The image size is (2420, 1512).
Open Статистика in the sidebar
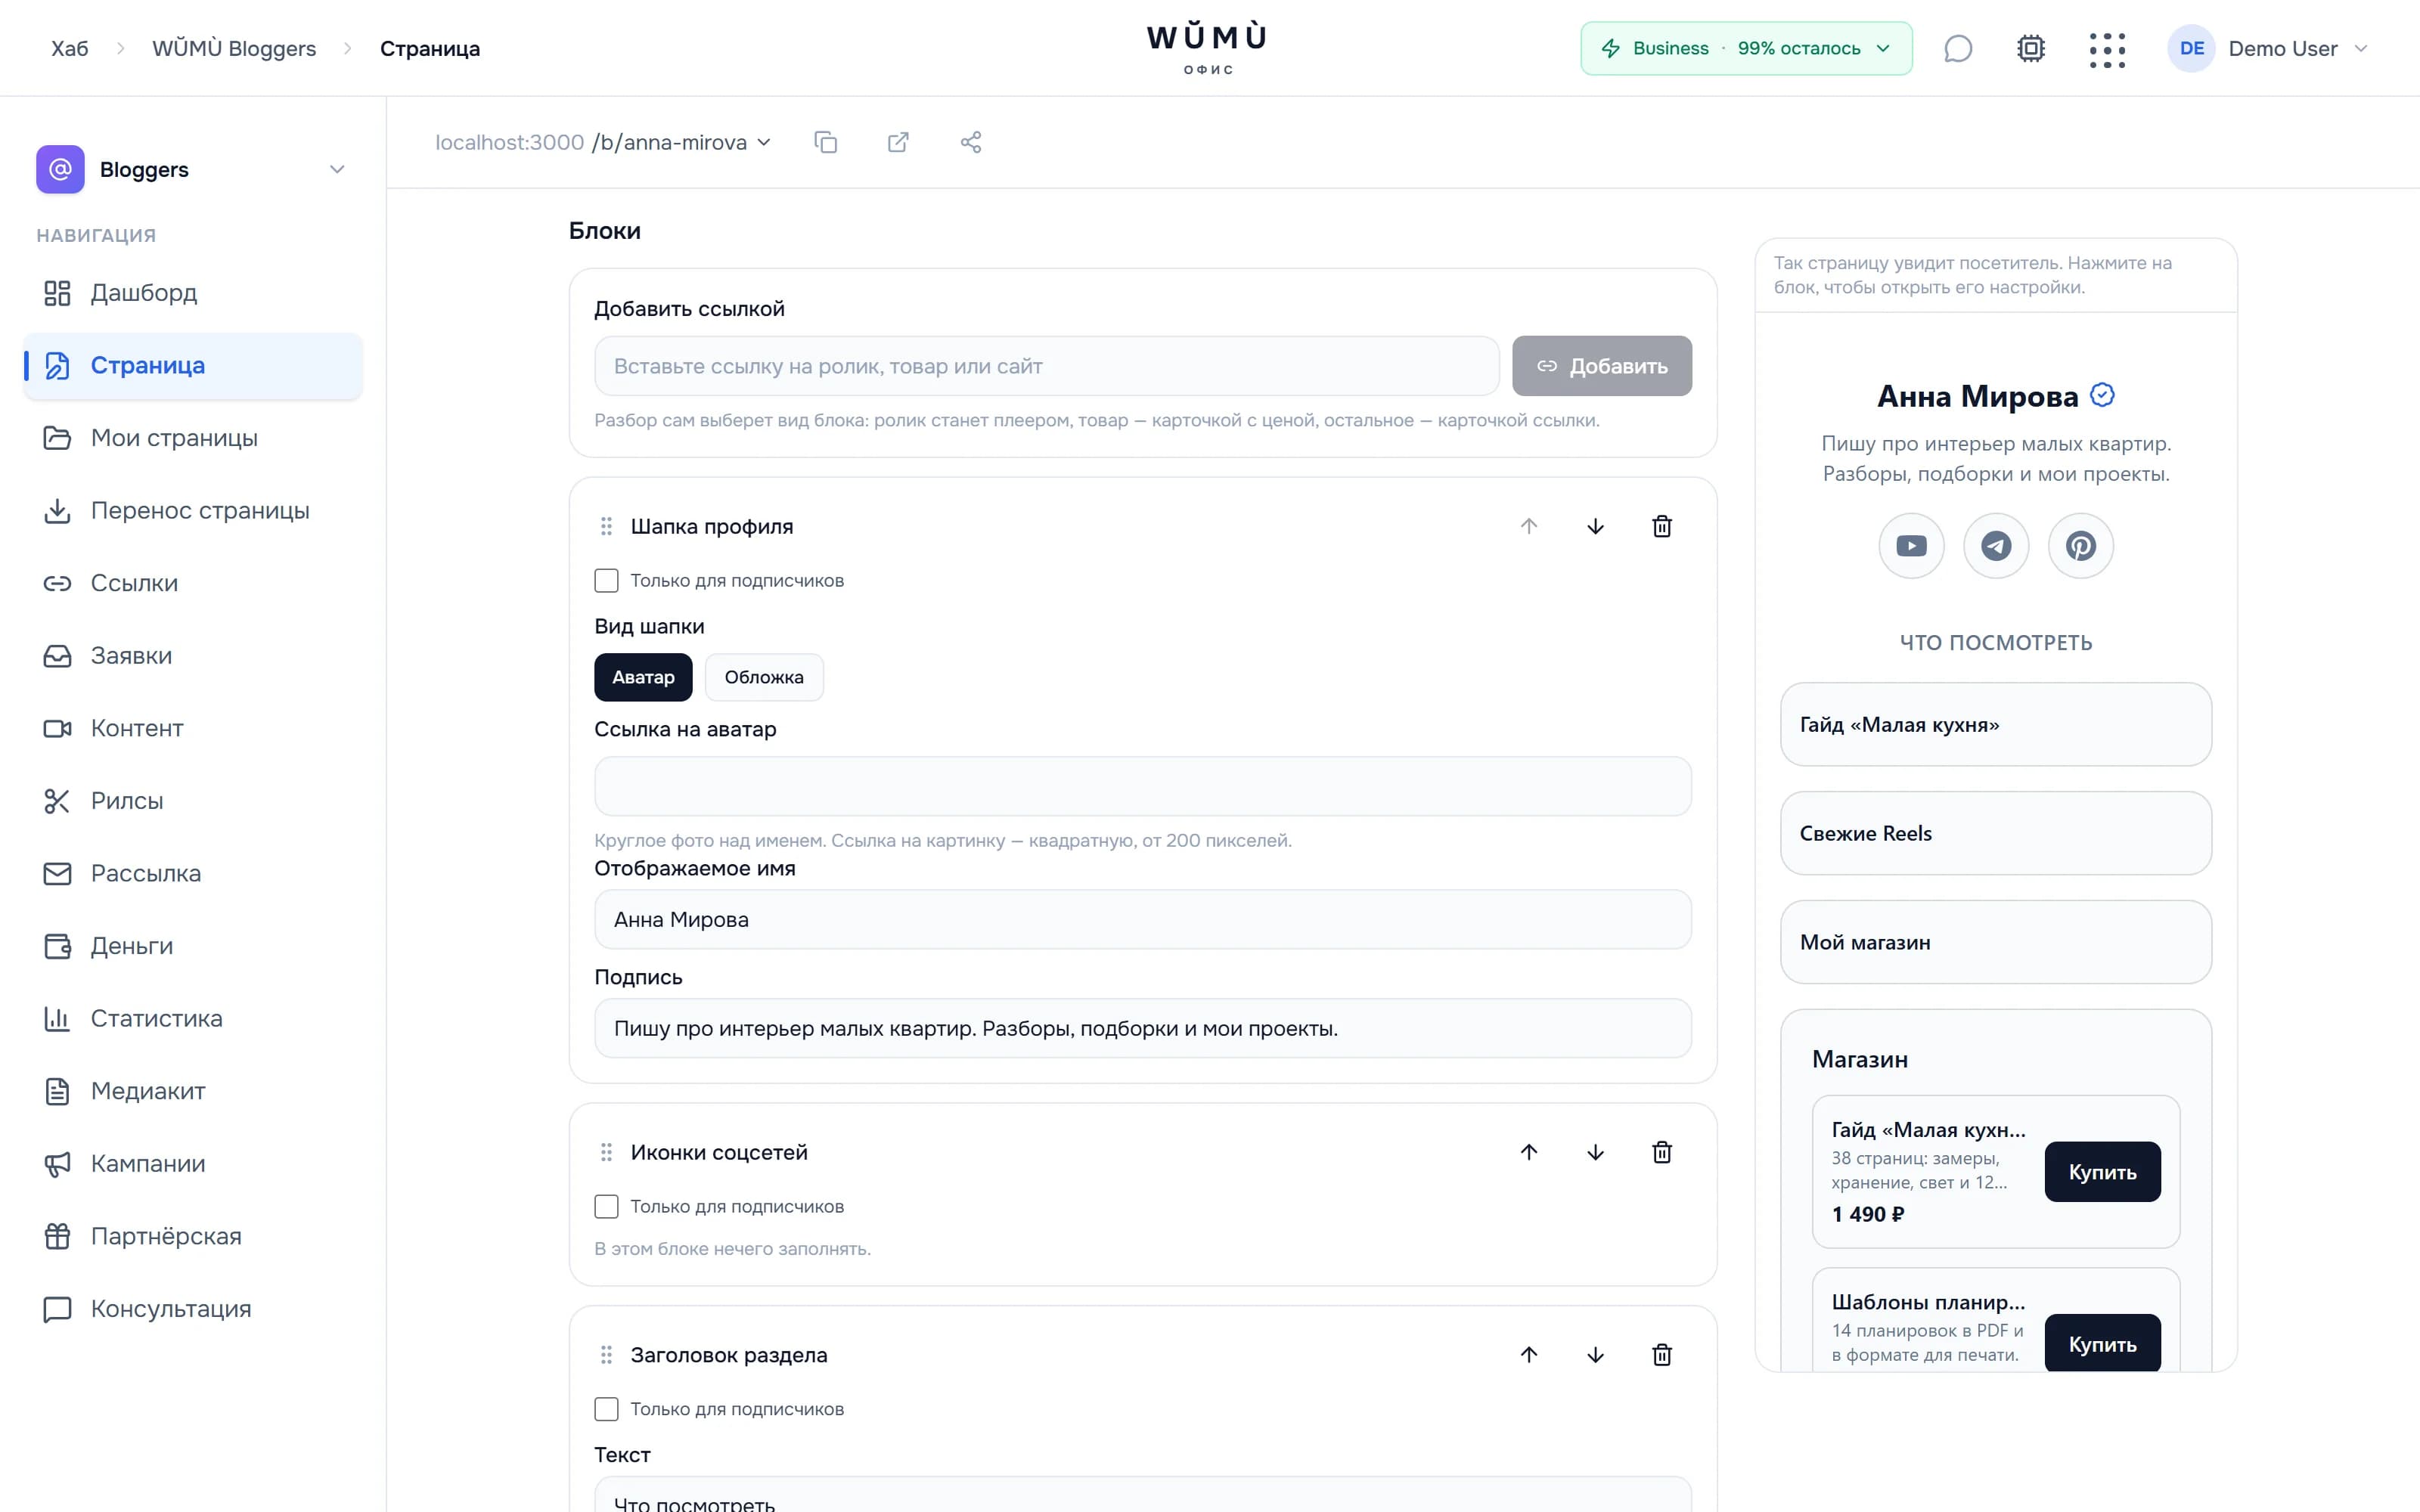[x=193, y=1018]
